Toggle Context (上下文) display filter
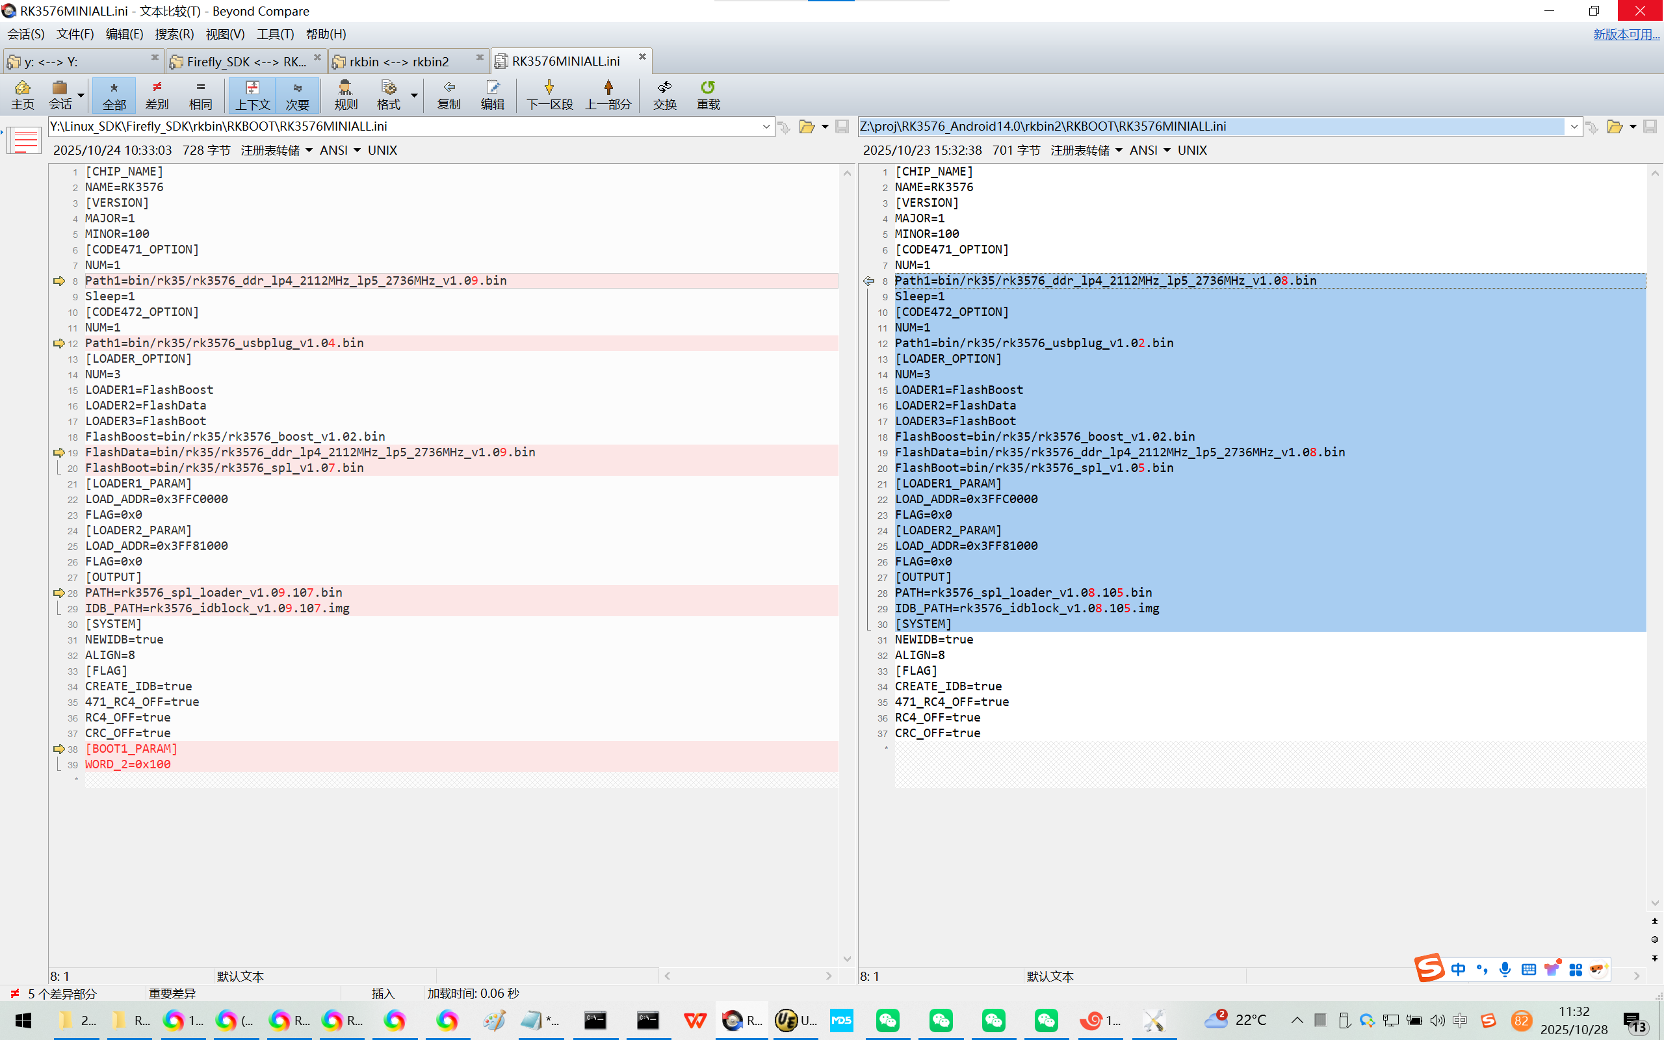The width and height of the screenshot is (1664, 1040). click(252, 94)
